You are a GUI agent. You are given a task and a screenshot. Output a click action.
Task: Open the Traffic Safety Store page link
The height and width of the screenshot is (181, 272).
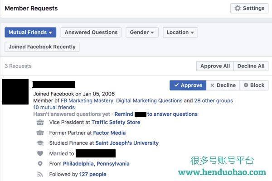coord(116,122)
